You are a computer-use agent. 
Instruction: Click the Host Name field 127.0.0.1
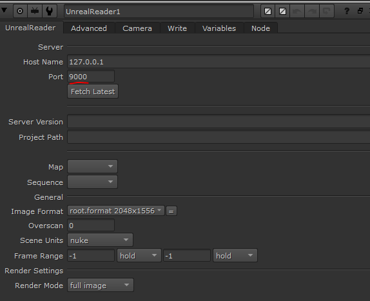219,62
